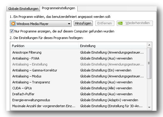
Task: Click Dreifach-Puffer setting value (Aus)
Action: (106, 94)
